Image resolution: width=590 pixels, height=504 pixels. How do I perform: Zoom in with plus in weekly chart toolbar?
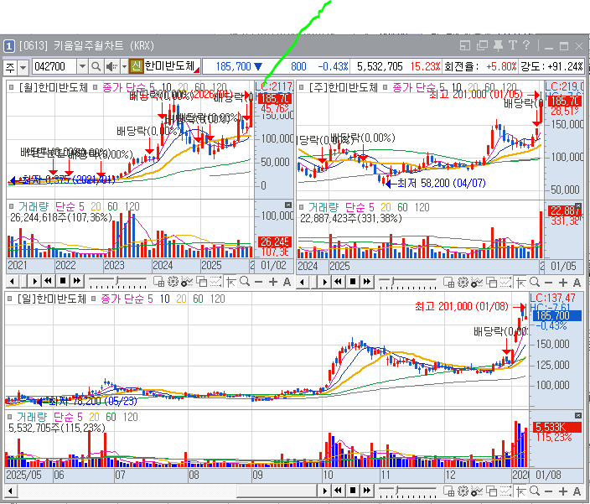[563, 283]
